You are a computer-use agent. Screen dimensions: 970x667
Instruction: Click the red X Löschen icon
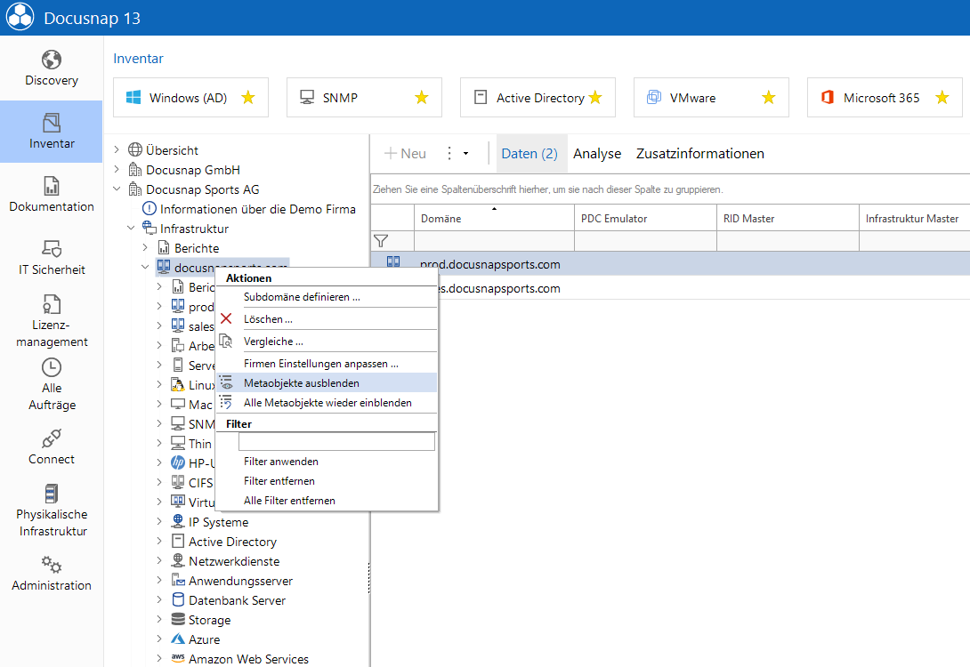click(226, 318)
